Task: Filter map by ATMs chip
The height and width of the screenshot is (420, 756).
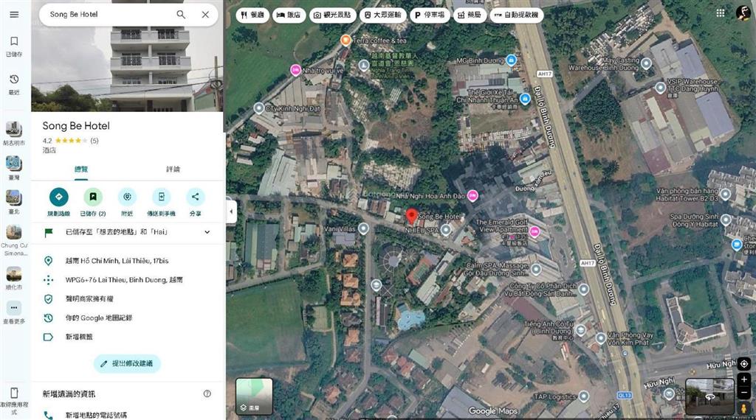Action: pos(516,15)
